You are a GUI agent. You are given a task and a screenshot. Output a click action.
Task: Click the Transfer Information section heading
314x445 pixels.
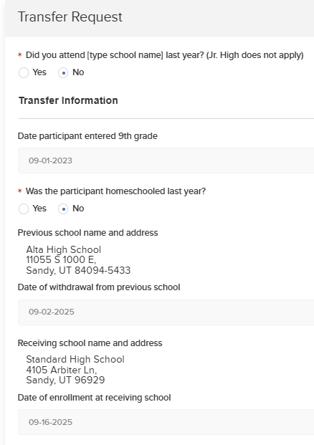[68, 100]
